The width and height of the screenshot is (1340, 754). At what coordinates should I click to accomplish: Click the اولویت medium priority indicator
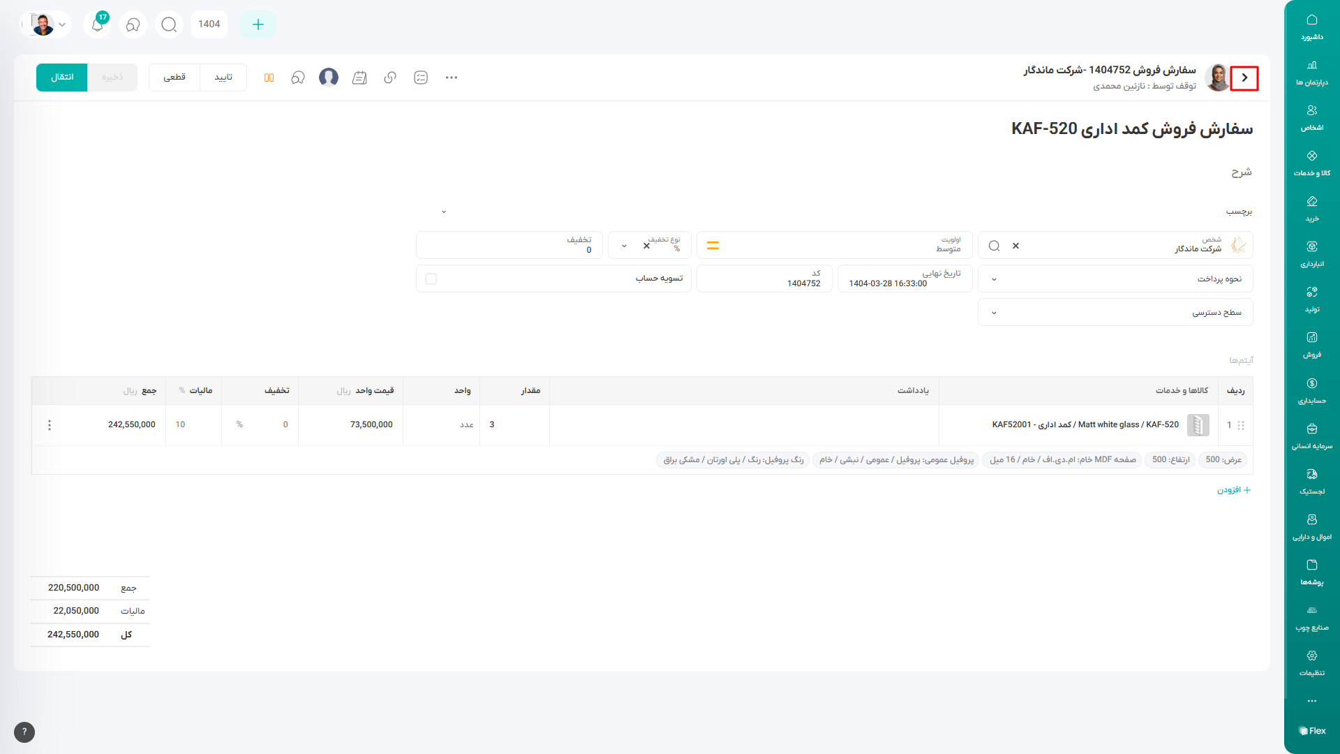coord(713,246)
